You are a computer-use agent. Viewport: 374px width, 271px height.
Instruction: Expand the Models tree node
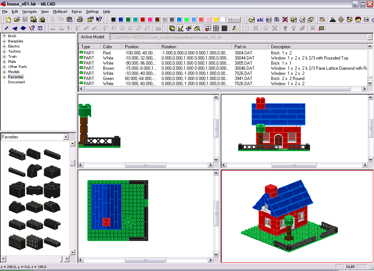pyautogui.click(x=4, y=72)
